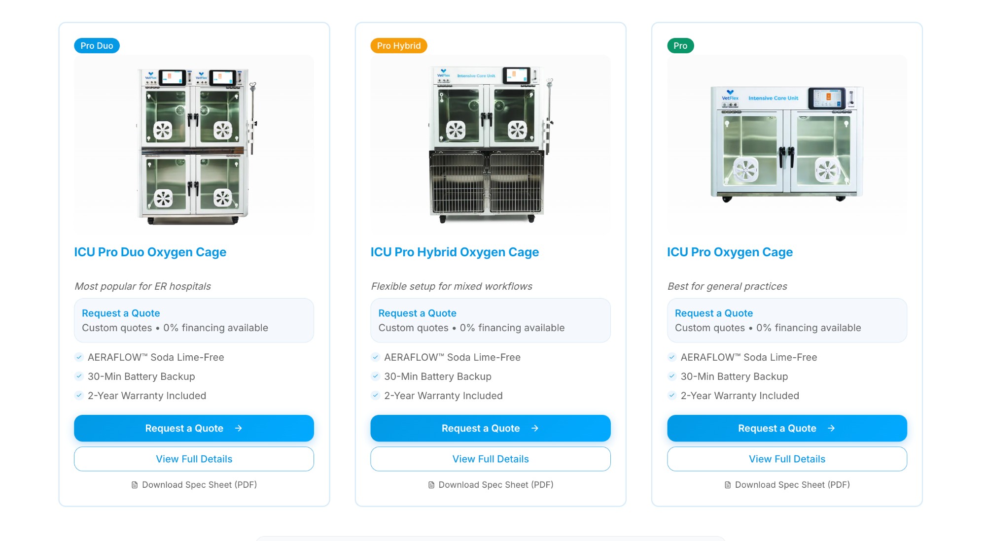Screen dimensions: 986x541
Task: Click blue Request a Quote button for Pro Duo
Action: coord(194,428)
